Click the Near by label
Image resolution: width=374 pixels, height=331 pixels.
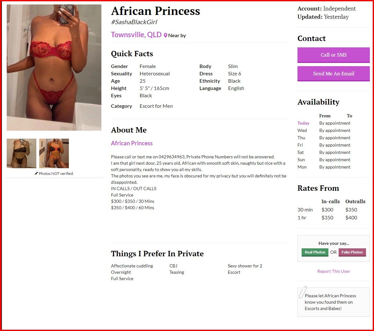click(177, 35)
